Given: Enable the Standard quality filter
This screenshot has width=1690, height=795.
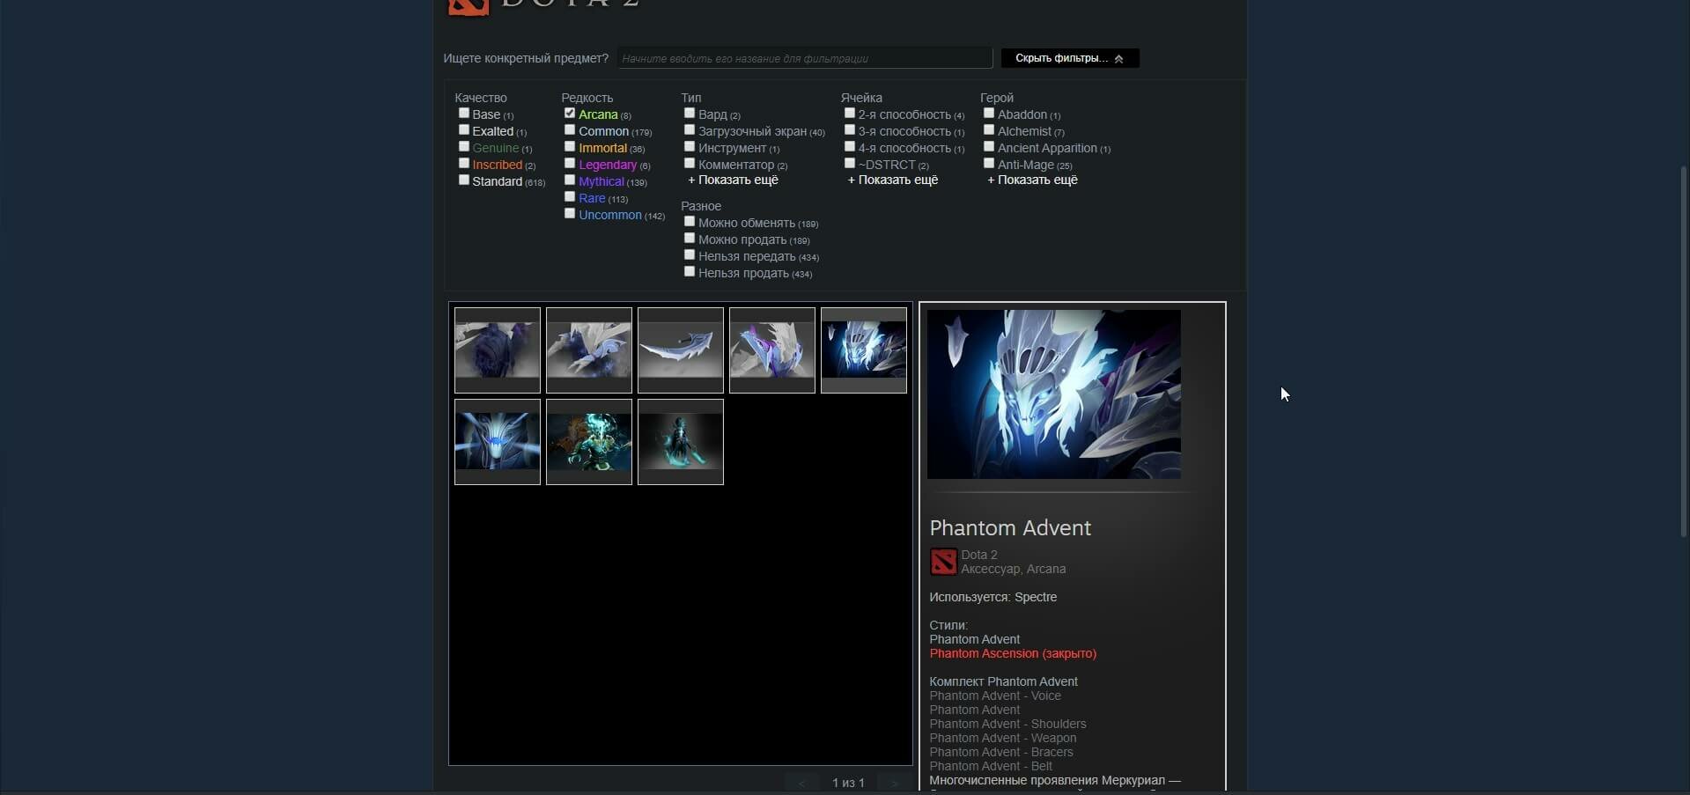Looking at the screenshot, I should click(x=464, y=180).
